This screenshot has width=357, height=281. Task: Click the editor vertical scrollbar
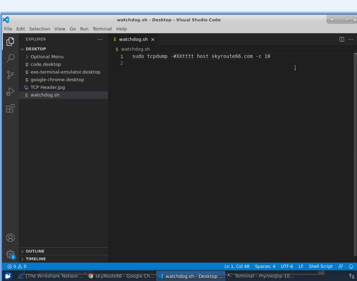coord(355,154)
